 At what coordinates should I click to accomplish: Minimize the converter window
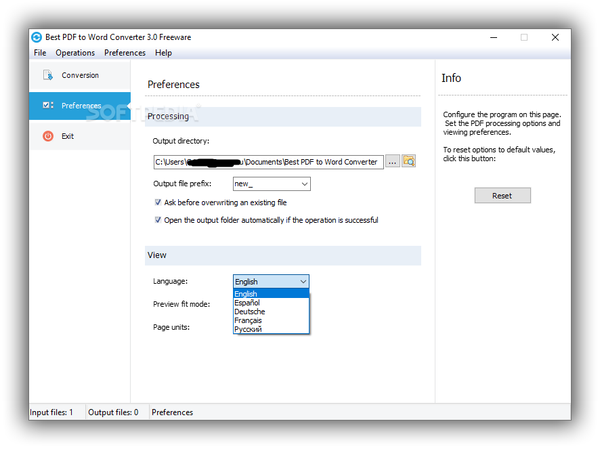tap(494, 37)
